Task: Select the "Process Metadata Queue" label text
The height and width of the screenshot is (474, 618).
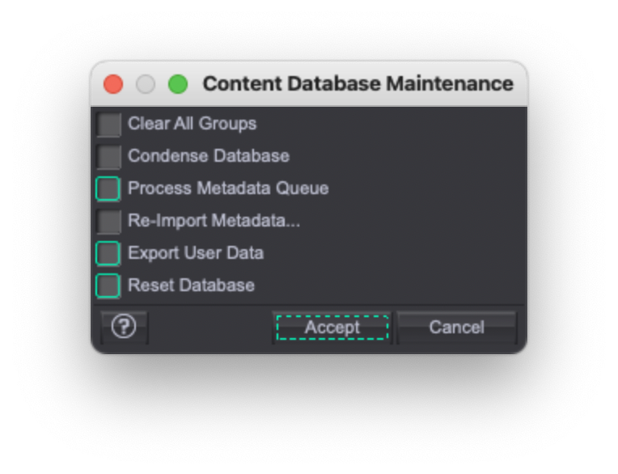Action: [x=228, y=188]
